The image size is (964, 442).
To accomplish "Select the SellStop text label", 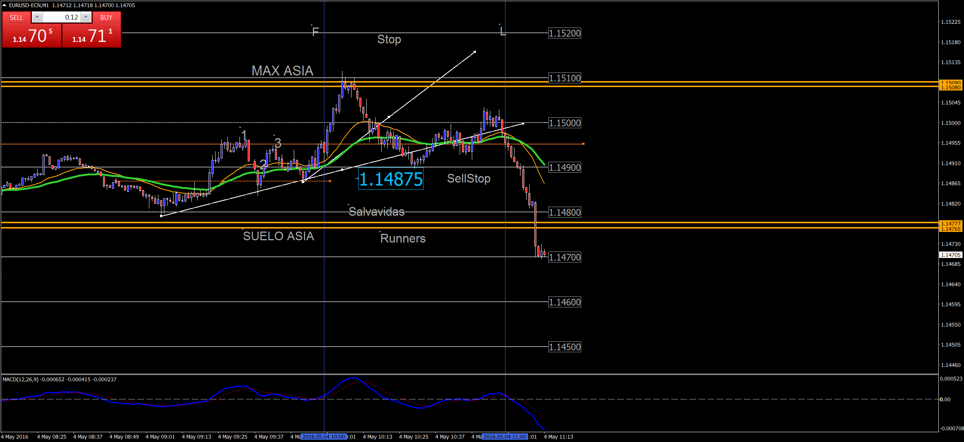I will (468, 178).
